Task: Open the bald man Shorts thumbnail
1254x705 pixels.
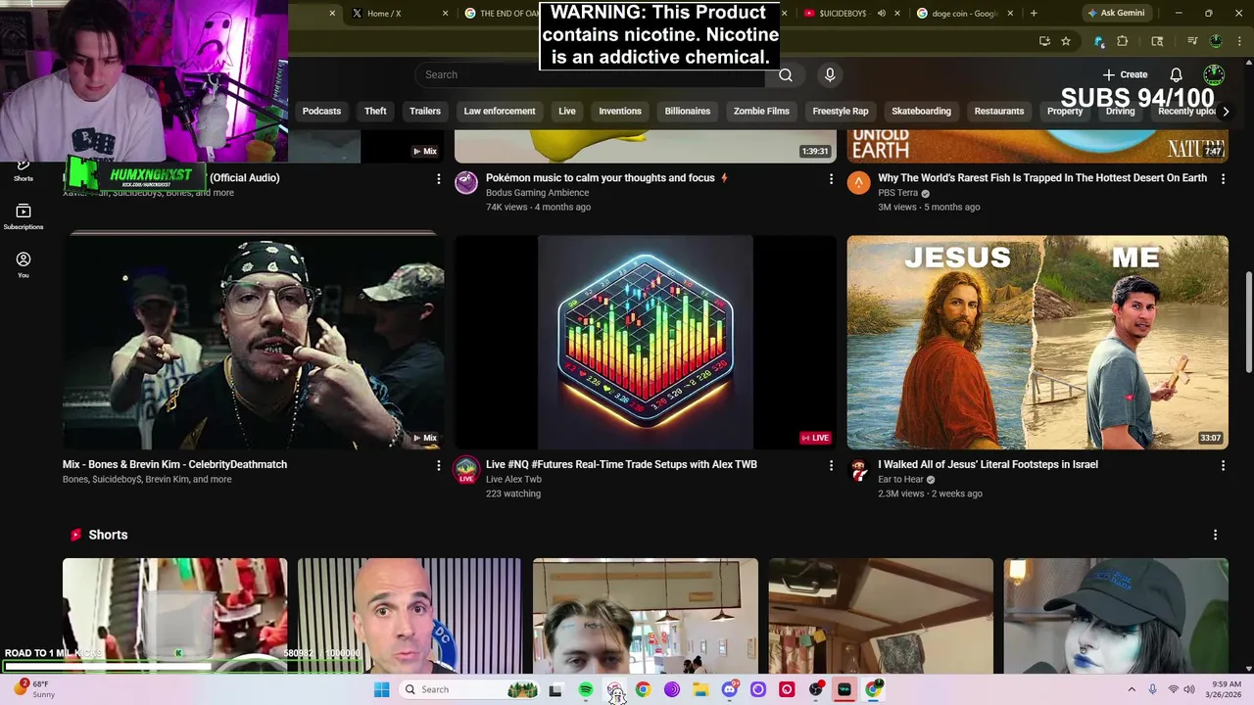Action: tap(410, 616)
